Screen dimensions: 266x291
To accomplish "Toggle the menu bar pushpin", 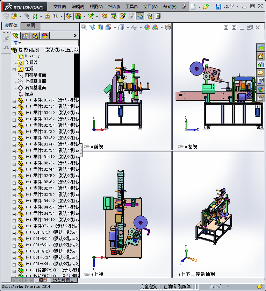I will coord(184,7).
